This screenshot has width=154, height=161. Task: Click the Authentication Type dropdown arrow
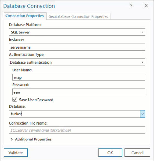coord(142,62)
